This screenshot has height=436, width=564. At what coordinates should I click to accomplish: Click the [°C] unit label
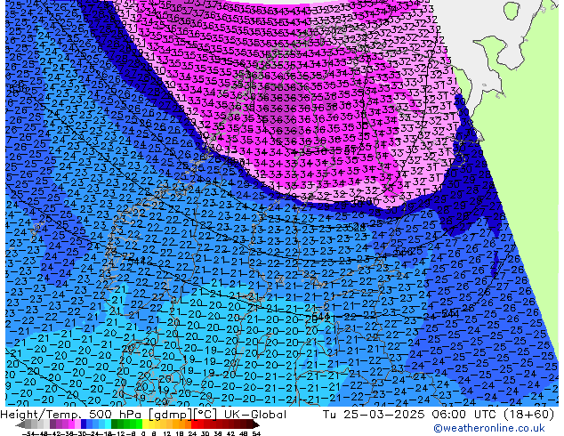click(205, 415)
